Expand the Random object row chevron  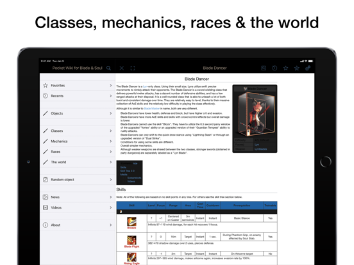pos(110,180)
